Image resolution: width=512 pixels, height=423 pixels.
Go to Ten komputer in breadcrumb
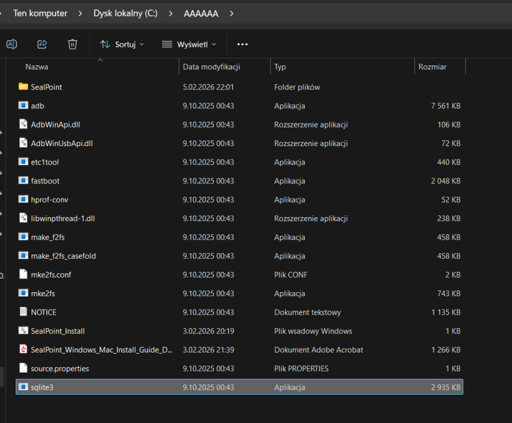pos(40,13)
